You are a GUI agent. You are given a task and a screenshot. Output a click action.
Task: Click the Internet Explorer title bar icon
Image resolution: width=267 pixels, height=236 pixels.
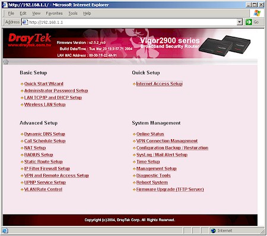coord(5,5)
